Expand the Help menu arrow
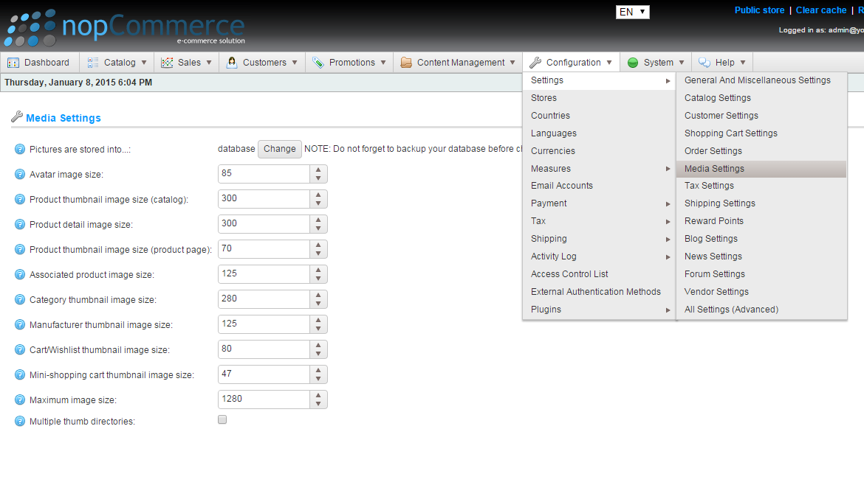 tap(743, 63)
